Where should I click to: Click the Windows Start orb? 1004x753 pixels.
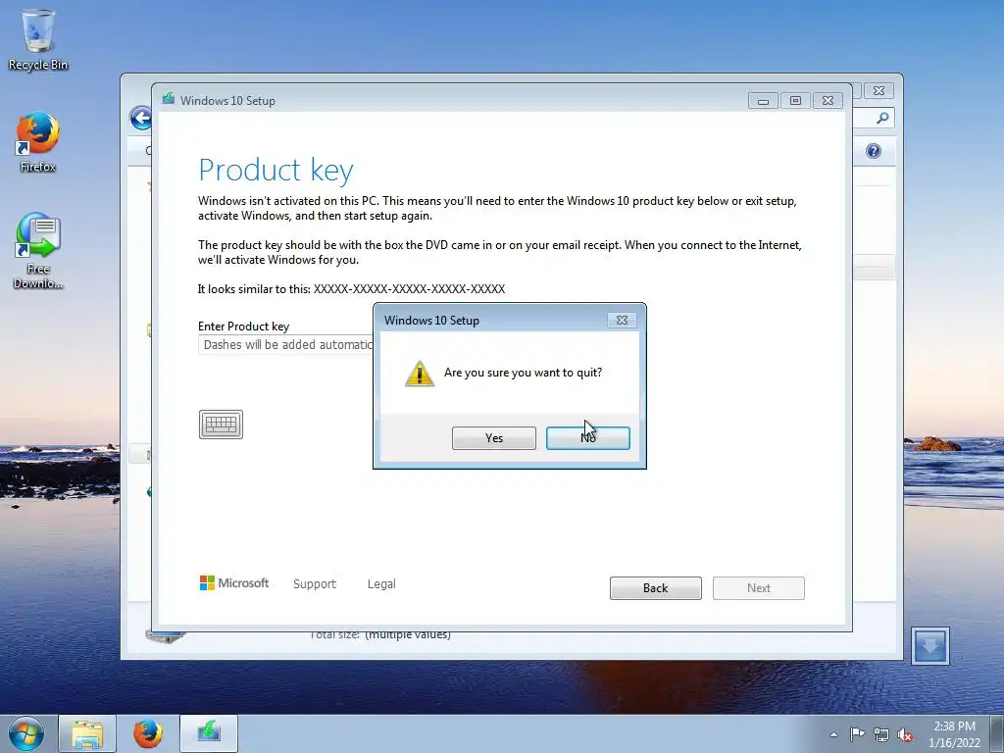coord(26,733)
